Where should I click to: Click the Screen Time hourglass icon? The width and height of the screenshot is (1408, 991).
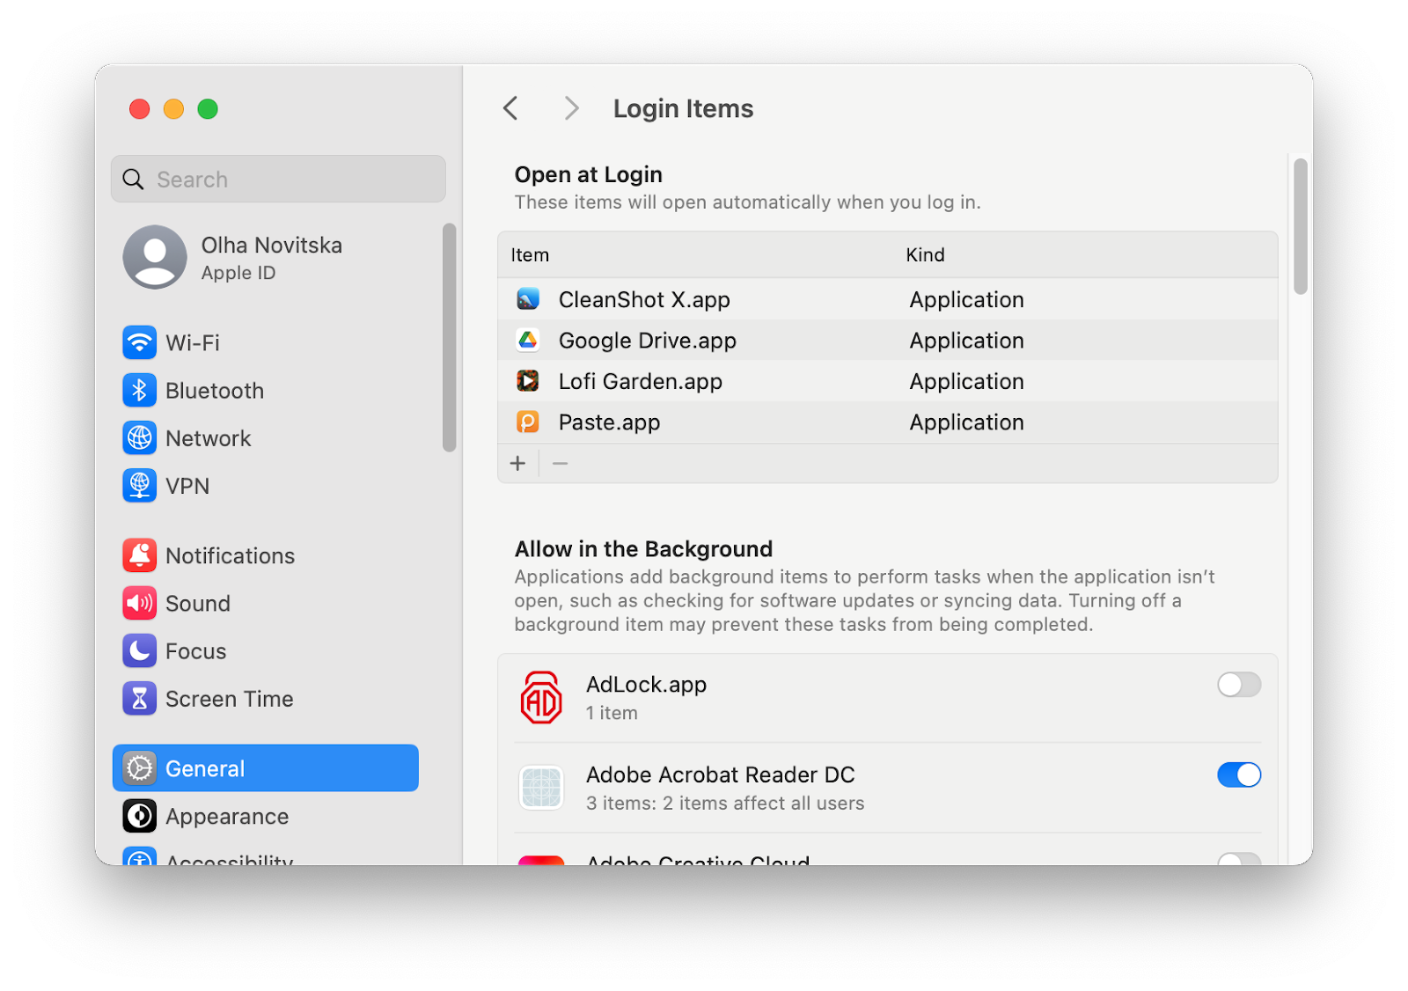point(139,698)
